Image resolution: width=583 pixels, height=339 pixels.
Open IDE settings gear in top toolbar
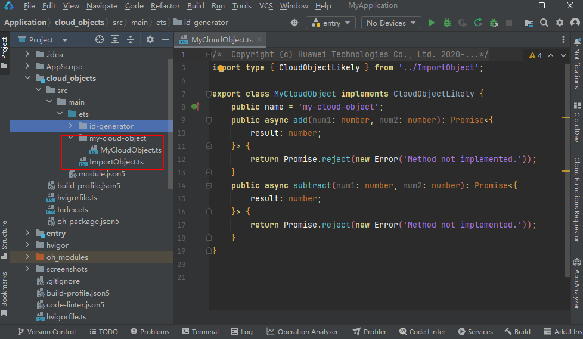click(559, 23)
